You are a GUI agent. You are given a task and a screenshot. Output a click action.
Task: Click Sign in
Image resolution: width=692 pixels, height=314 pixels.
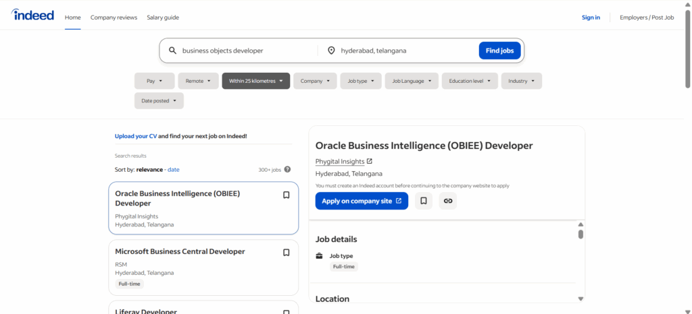point(591,18)
